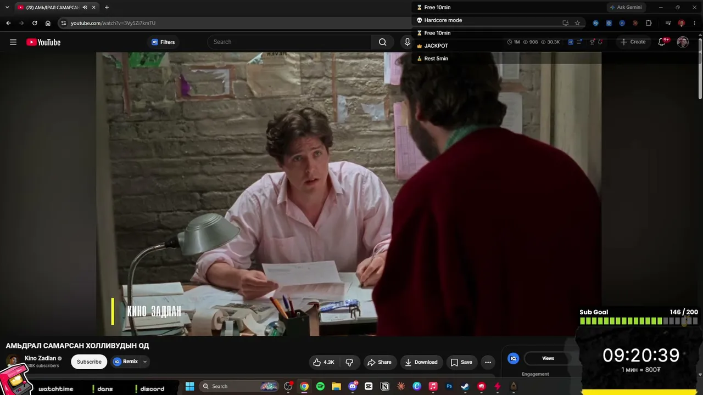Screen dimensions: 703x395
Task: Open Apple Music from taskbar
Action: pyautogui.click(x=433, y=386)
